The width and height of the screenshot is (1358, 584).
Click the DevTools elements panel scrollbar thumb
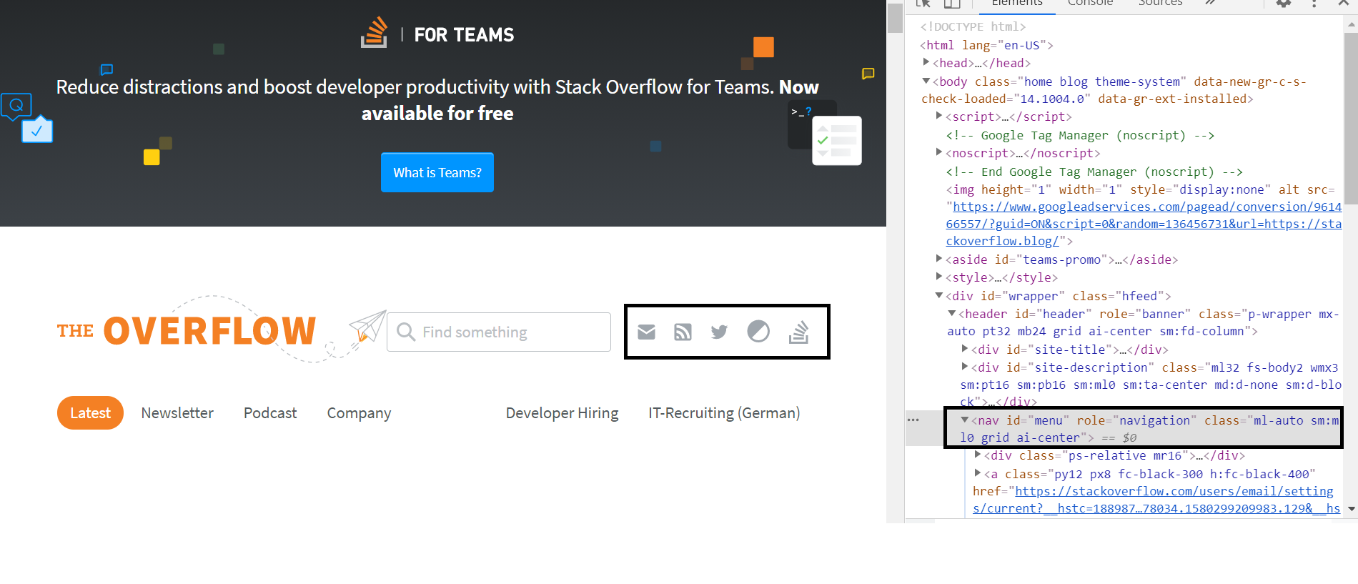pos(1351,118)
